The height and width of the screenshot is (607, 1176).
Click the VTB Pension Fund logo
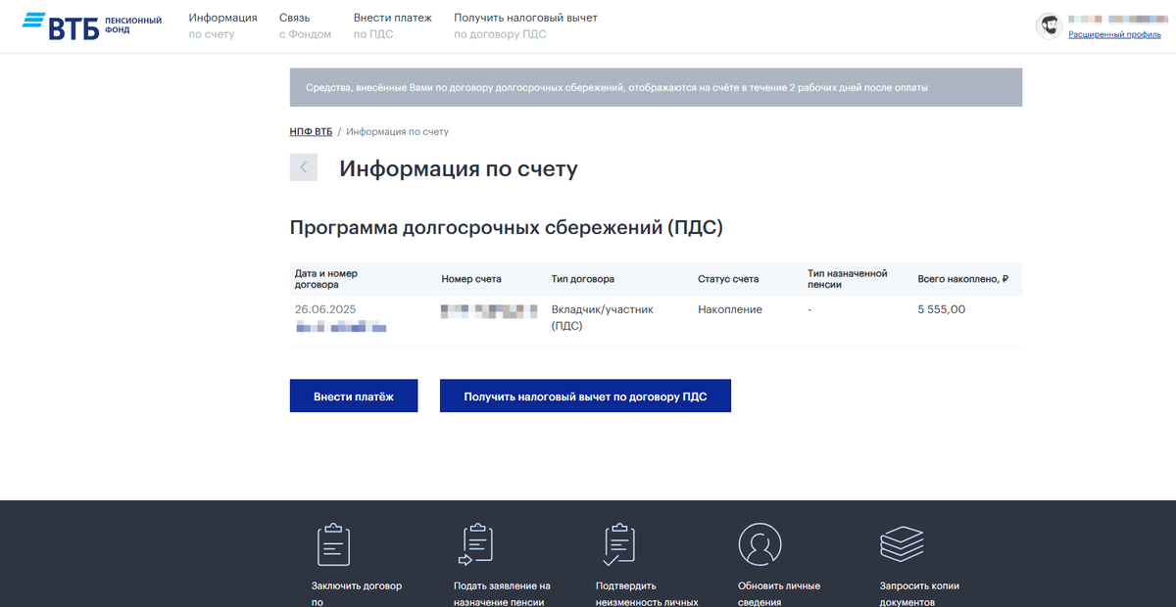tap(92, 25)
